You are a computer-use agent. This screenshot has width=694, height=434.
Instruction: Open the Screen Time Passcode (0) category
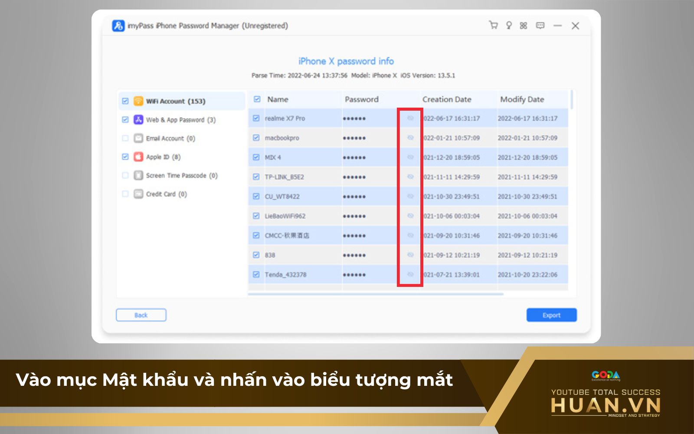click(x=182, y=175)
